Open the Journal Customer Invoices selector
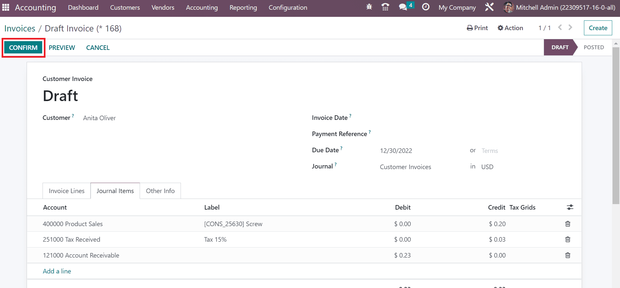This screenshot has height=288, width=620. click(x=405, y=167)
